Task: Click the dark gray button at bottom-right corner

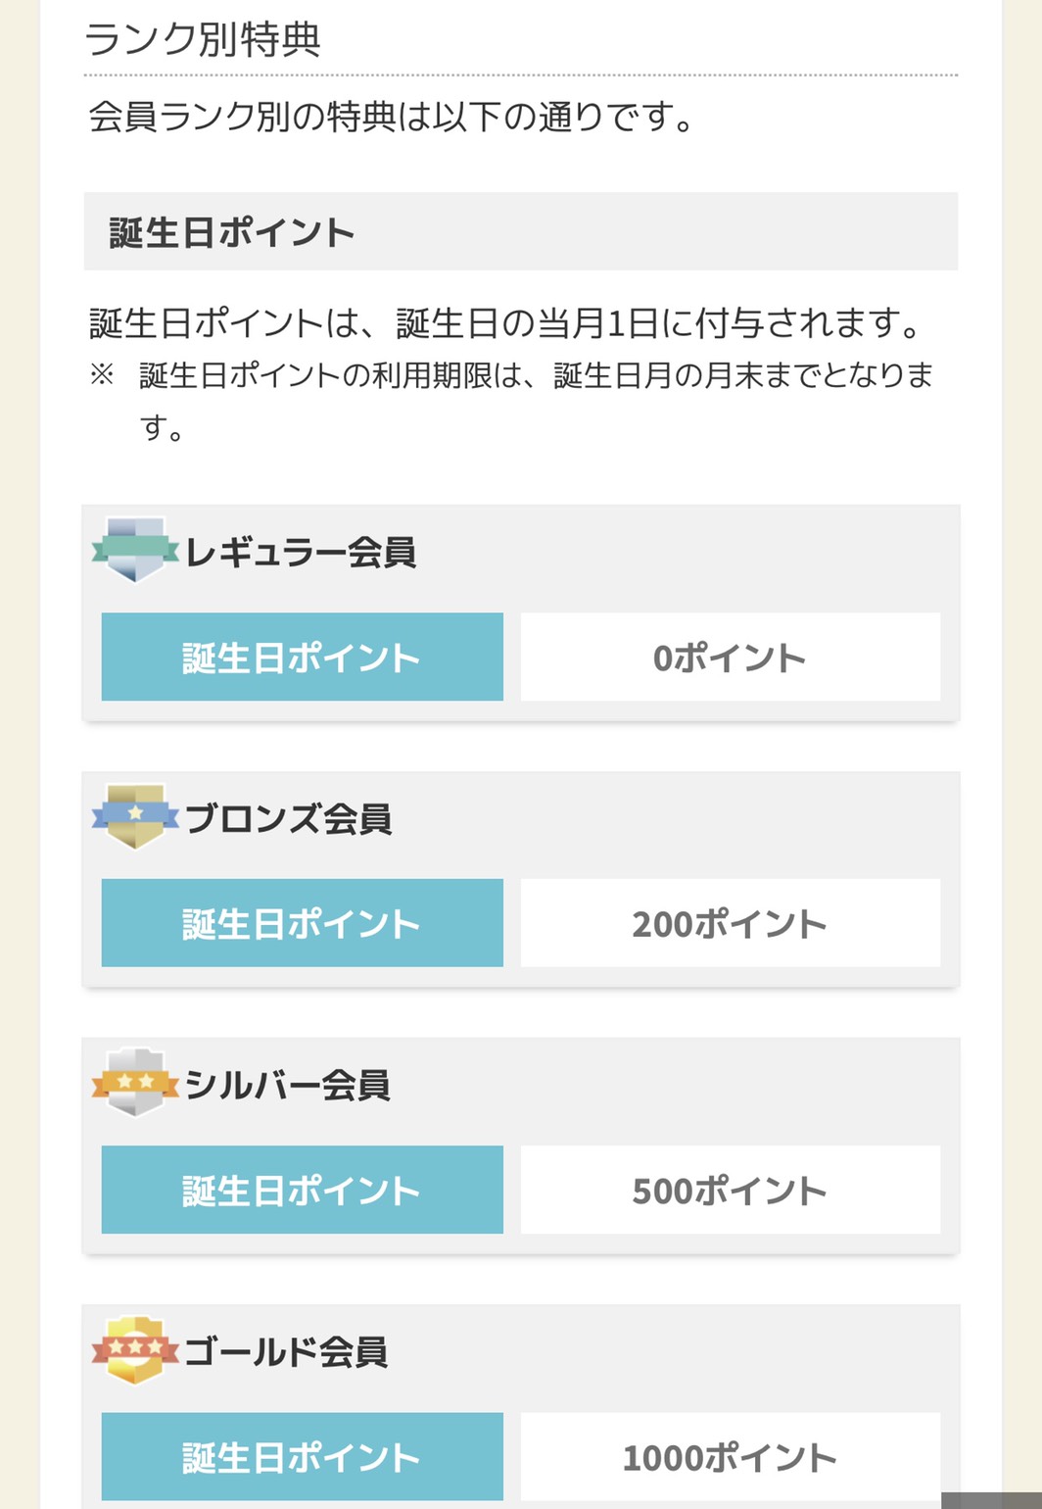Action: (991, 1501)
